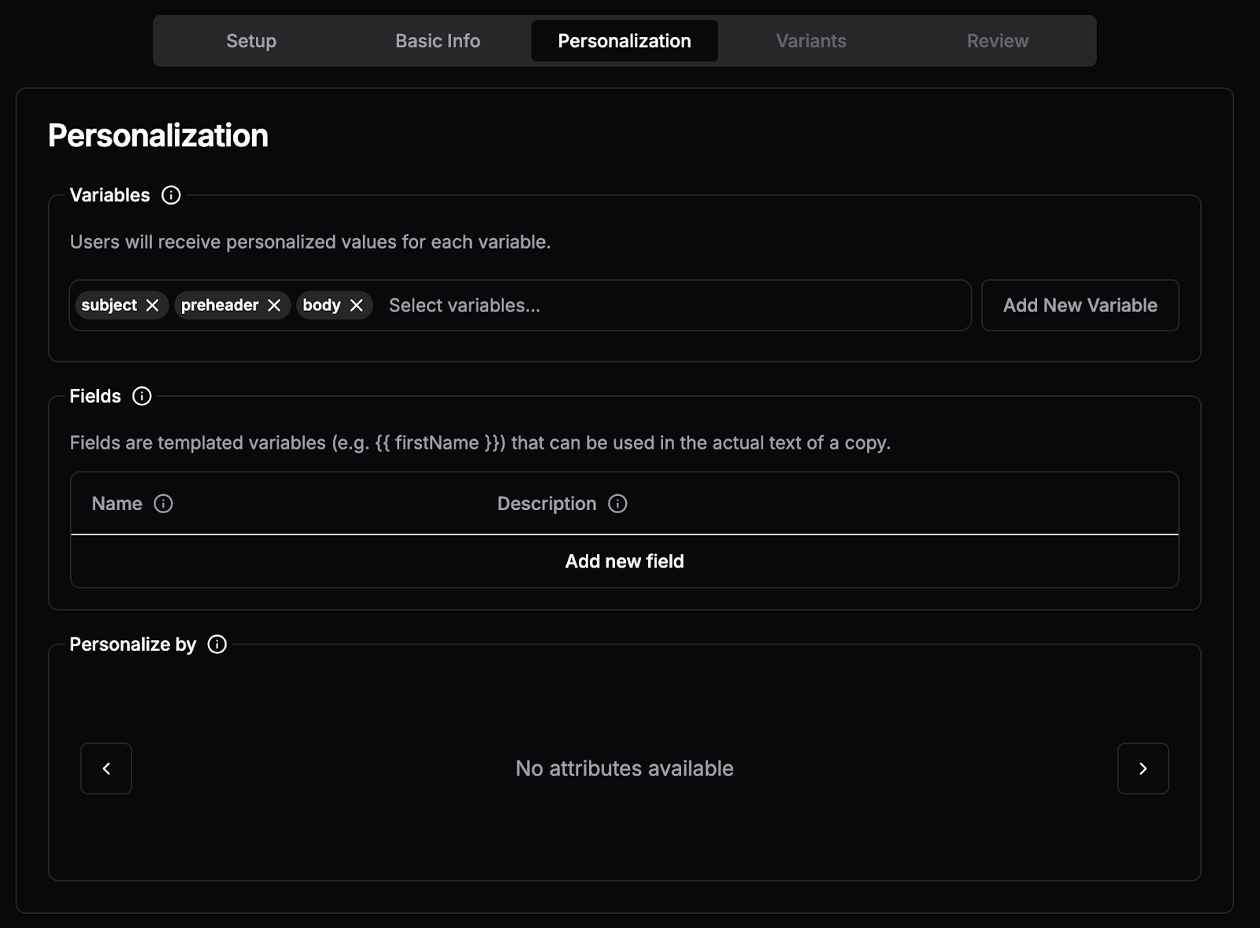Go to next attributes with right chevron
Screen dimensions: 1260x928
tap(1143, 768)
